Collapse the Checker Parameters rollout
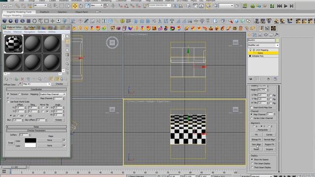Viewport: 315px width, 177px height. pos(36,131)
